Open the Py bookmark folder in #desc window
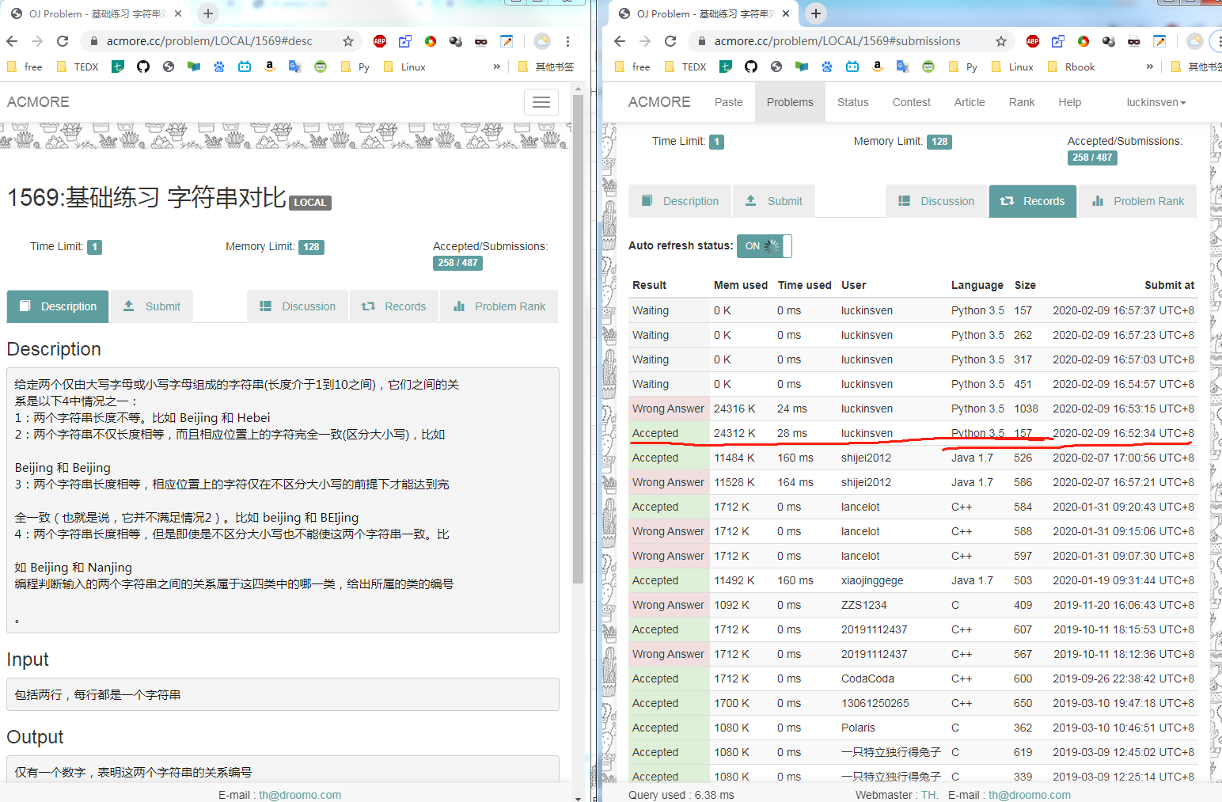Image resolution: width=1222 pixels, height=802 pixels. coord(355,67)
